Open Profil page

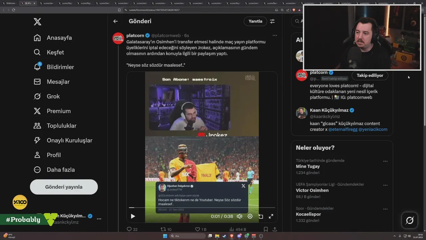pos(47,155)
